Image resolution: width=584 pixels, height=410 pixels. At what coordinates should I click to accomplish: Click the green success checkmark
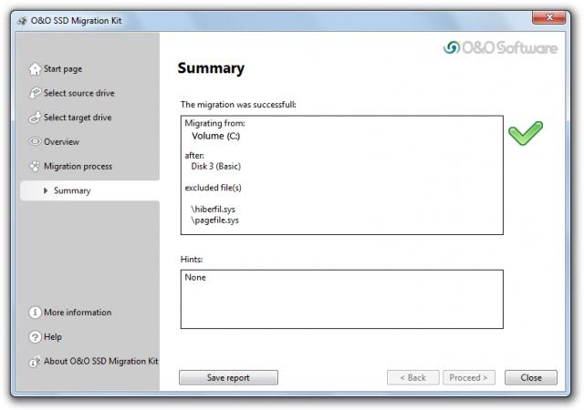526,133
